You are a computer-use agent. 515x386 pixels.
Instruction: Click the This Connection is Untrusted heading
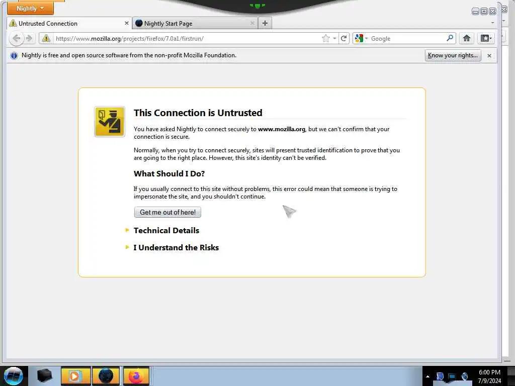(198, 113)
